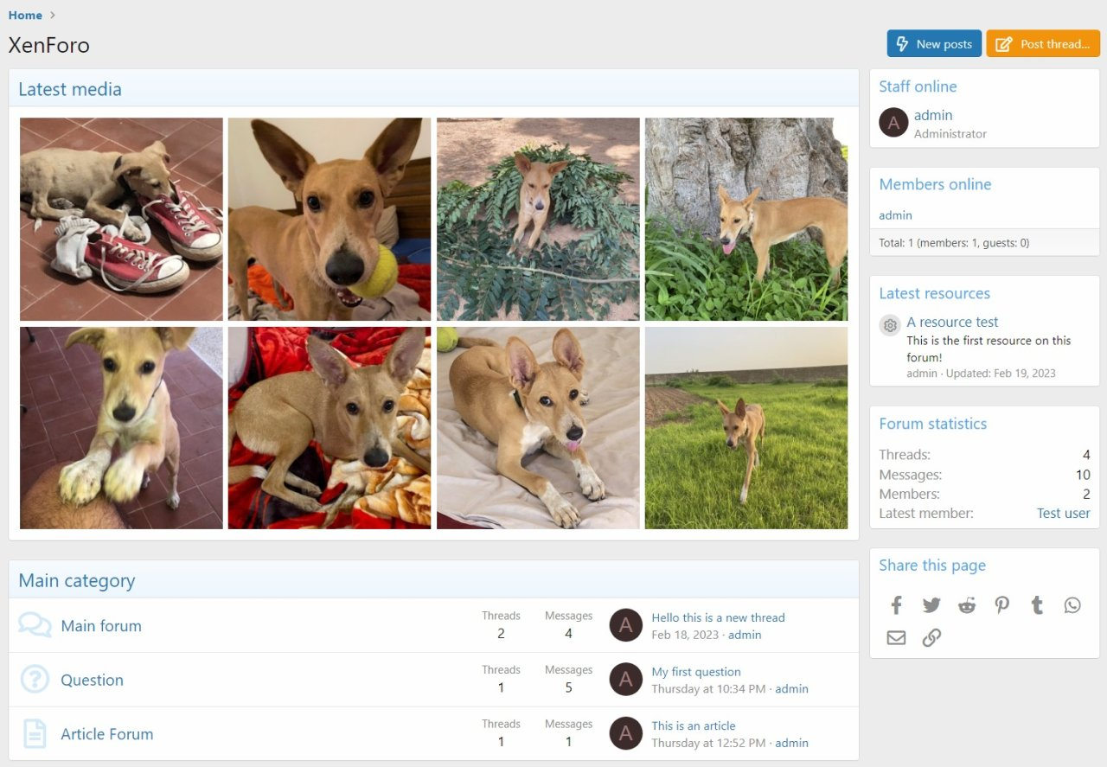The width and height of the screenshot is (1107, 767).
Task: Go to Home breadcrumb link
Action: click(25, 15)
